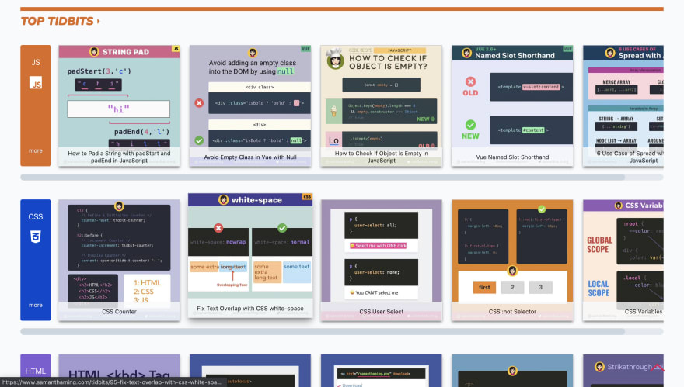Viewport: 684px width, 387px height.
Task: Click avatar icon atop CSS Counter card
Action: click(119, 206)
